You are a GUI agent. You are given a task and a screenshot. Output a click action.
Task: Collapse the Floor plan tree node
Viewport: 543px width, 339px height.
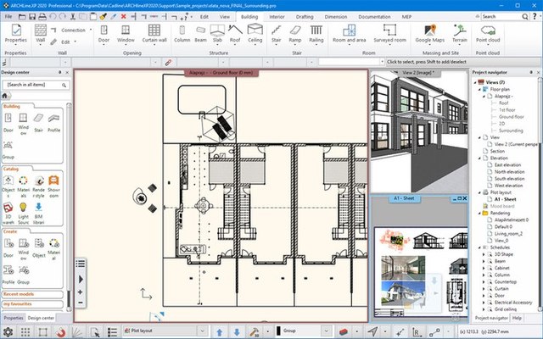coord(479,88)
